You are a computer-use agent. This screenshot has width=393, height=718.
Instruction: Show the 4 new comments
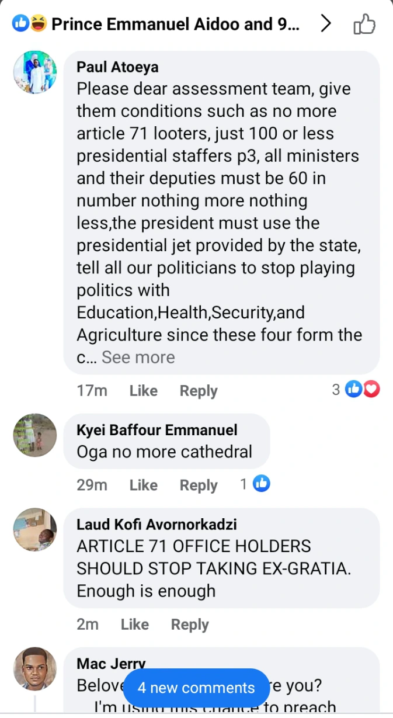click(x=196, y=688)
